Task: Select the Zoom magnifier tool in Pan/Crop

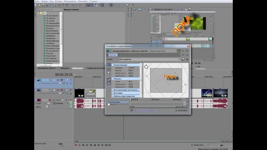Action: coord(108,73)
